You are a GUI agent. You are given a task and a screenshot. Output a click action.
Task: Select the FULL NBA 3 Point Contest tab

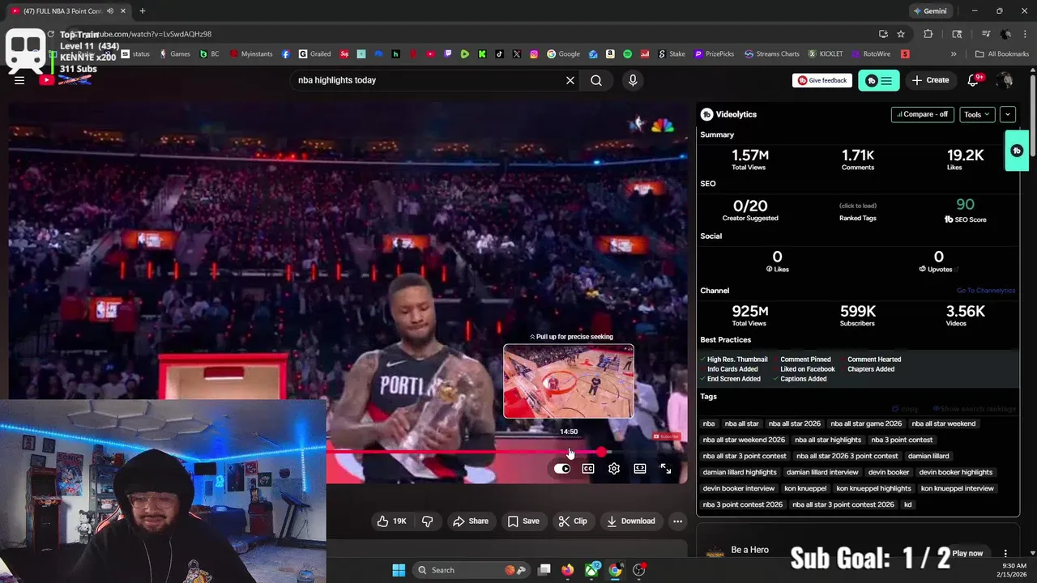(65, 11)
